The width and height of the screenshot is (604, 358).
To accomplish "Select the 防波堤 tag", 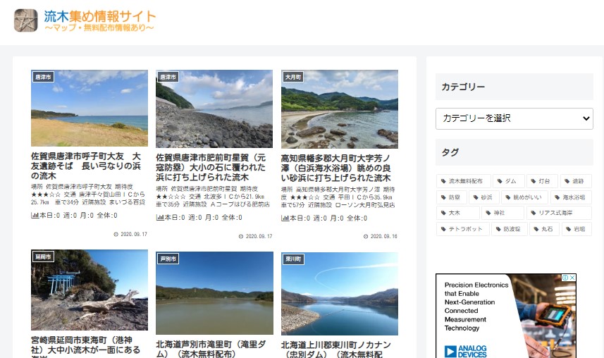I will pos(510,229).
